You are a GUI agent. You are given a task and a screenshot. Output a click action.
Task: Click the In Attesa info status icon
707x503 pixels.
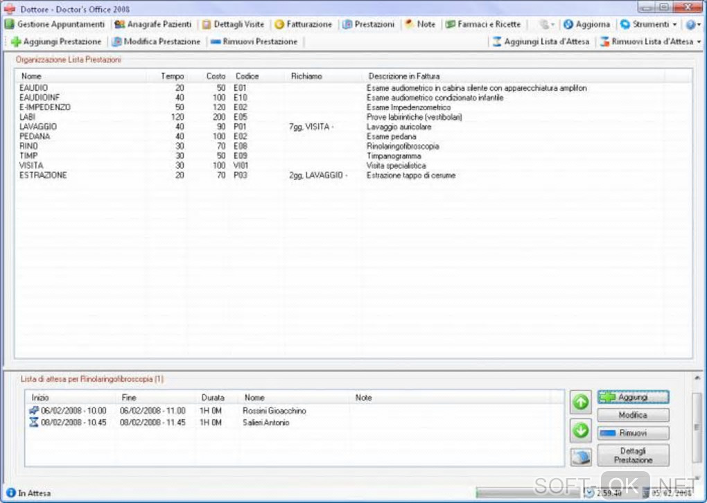click(x=11, y=493)
